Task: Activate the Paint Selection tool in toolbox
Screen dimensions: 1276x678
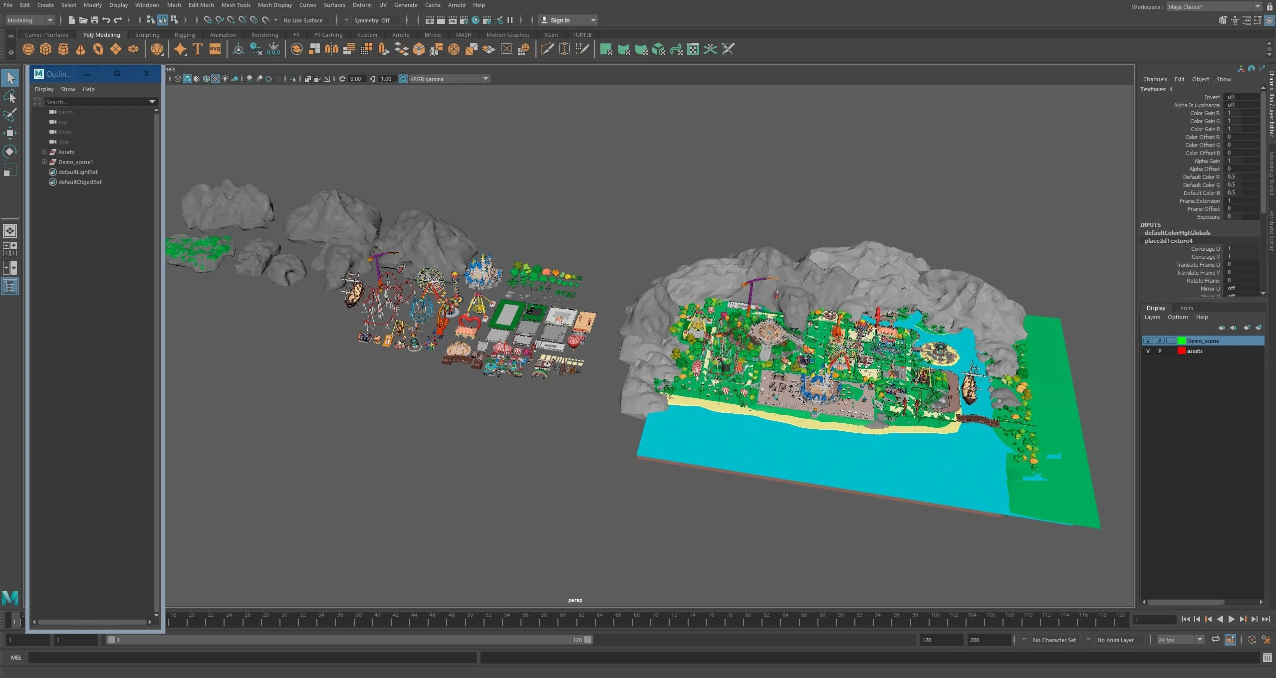Action: (x=10, y=115)
